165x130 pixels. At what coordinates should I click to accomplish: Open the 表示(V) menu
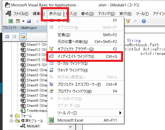click(55, 14)
